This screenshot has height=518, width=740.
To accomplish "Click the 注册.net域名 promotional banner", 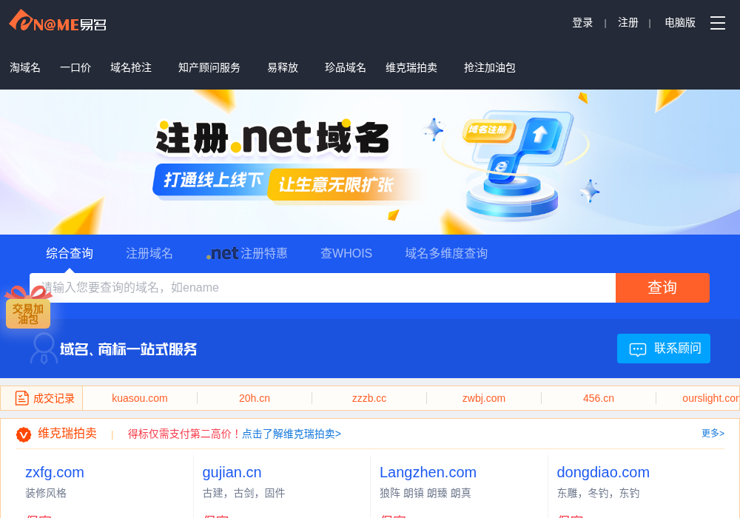I will (x=370, y=162).
